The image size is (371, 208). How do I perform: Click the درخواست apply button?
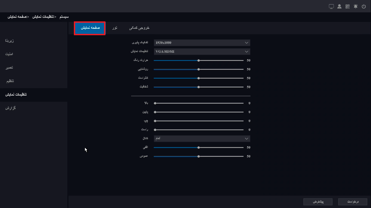[353, 202]
